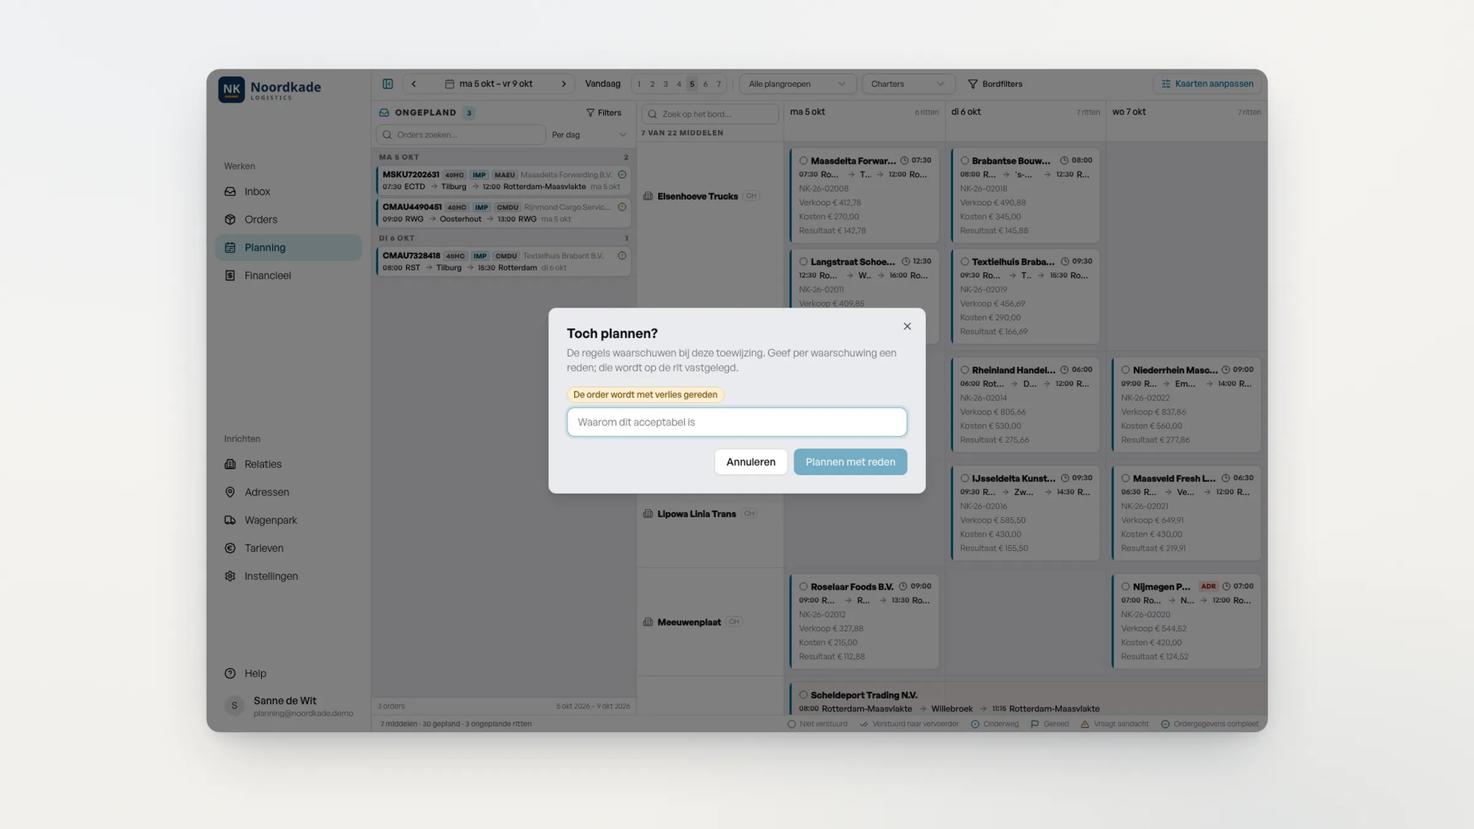Click the 'Waarom dit acceptabel is' reason field
Image resolution: width=1474 pixels, height=829 pixels.
coord(736,422)
